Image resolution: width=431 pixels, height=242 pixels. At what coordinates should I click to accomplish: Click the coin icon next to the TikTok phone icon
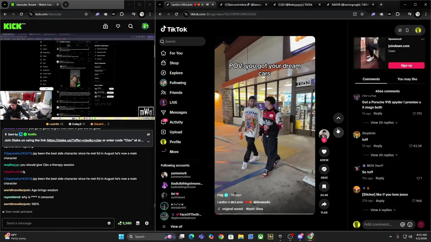(400, 30)
